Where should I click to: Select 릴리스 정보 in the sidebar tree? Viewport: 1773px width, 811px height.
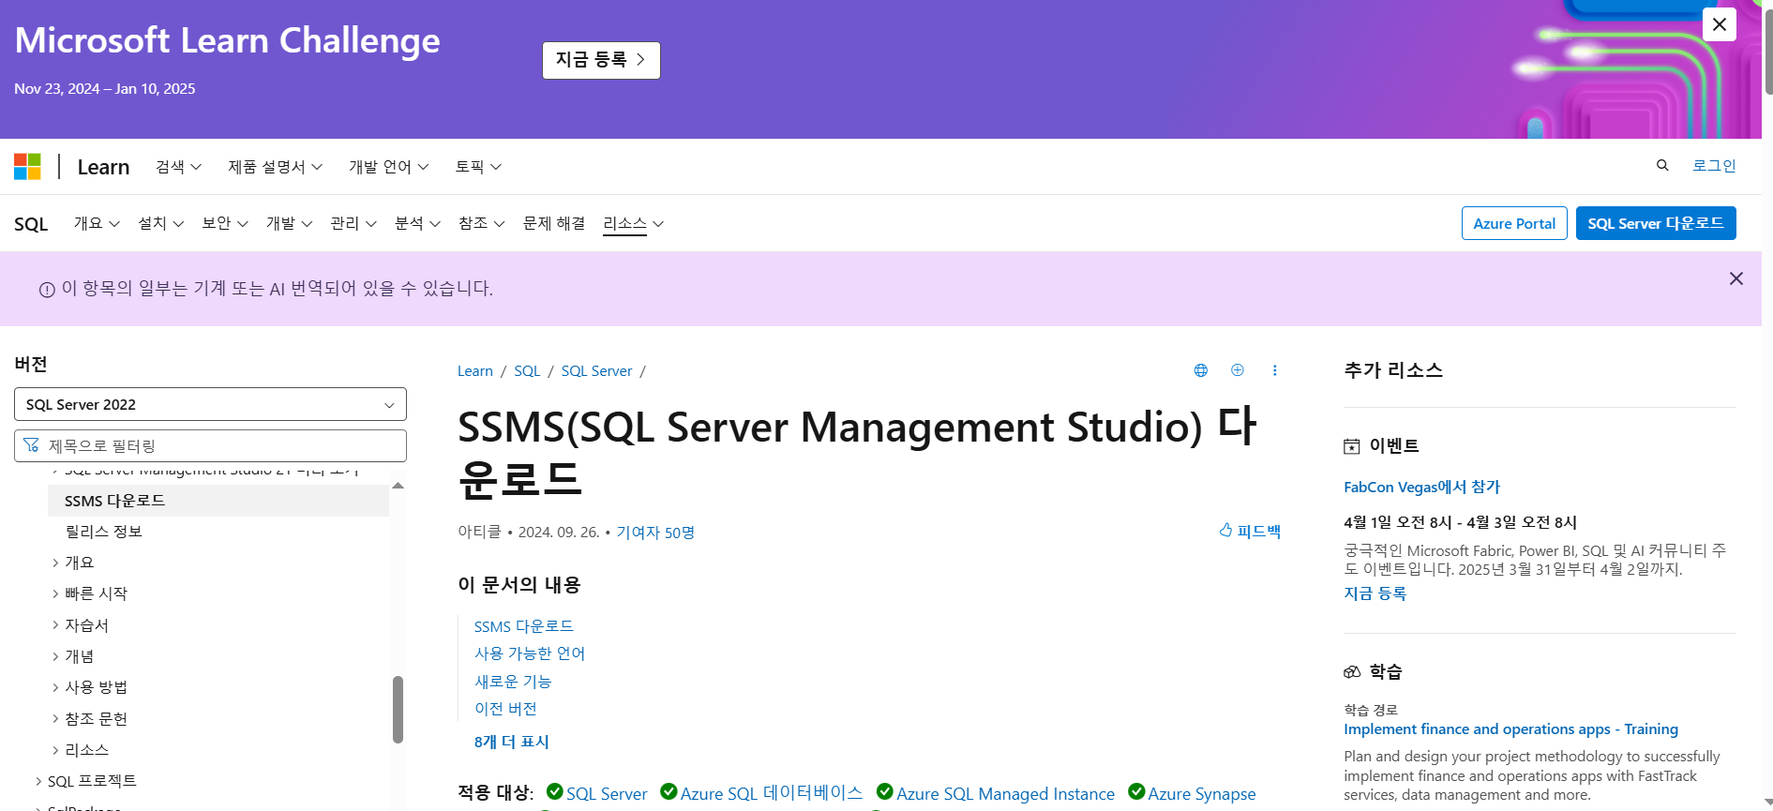pyautogui.click(x=103, y=532)
